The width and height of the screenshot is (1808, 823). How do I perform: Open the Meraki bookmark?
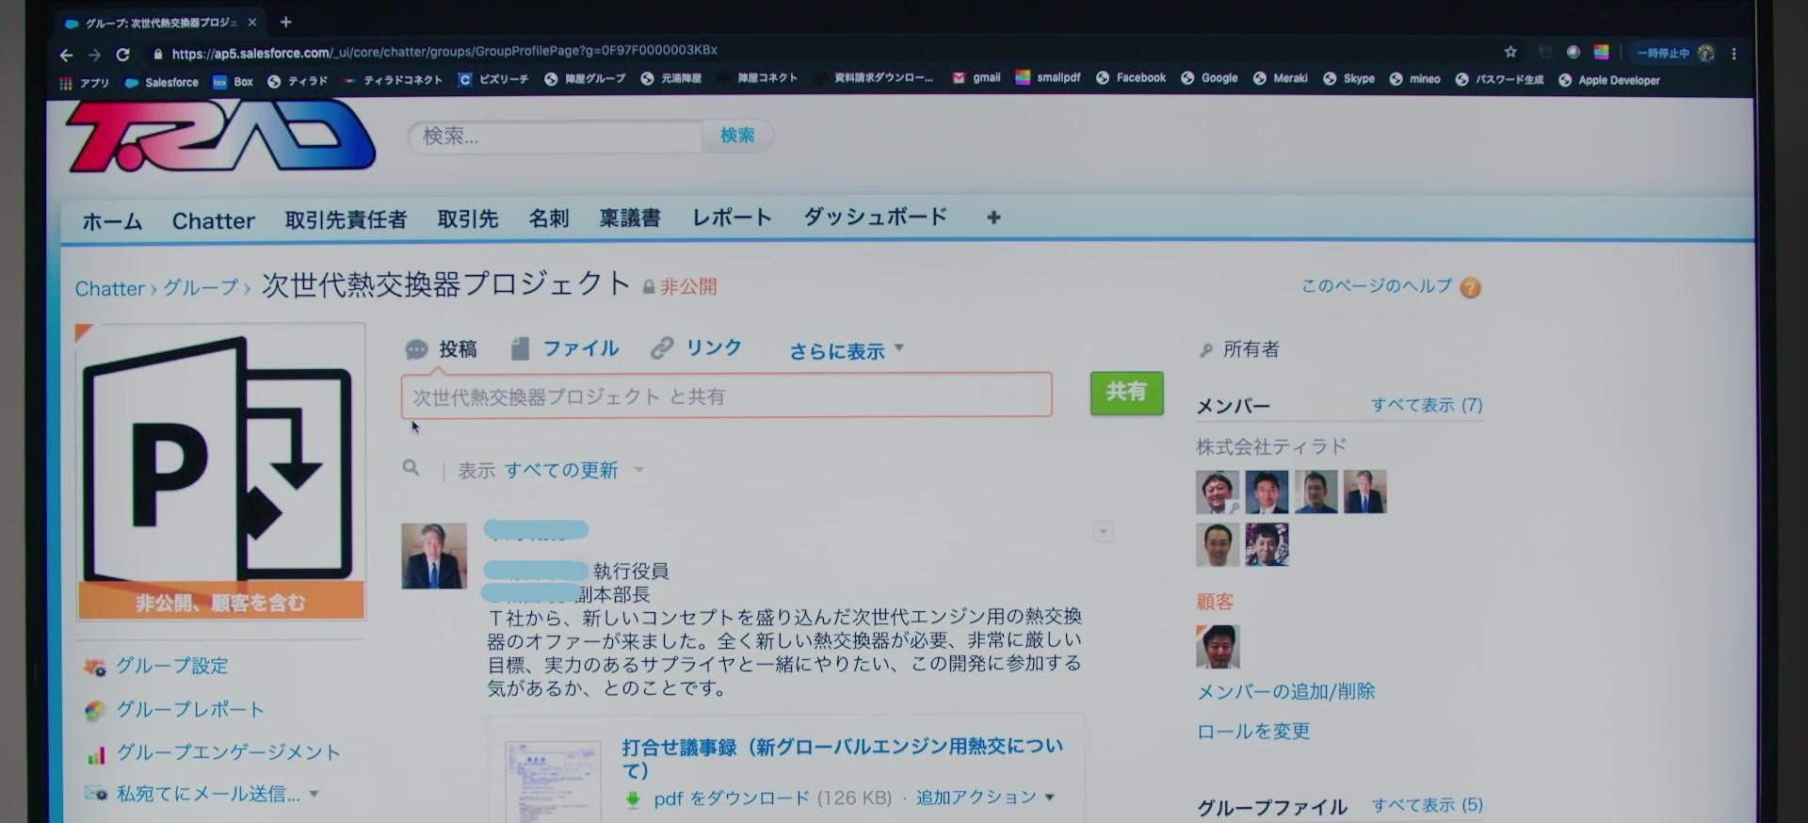1280,78
